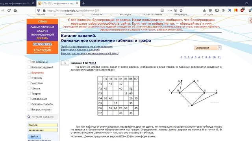The image size is (252, 141).
Task: Open the tracking protection shield icon
Action: 39,11
